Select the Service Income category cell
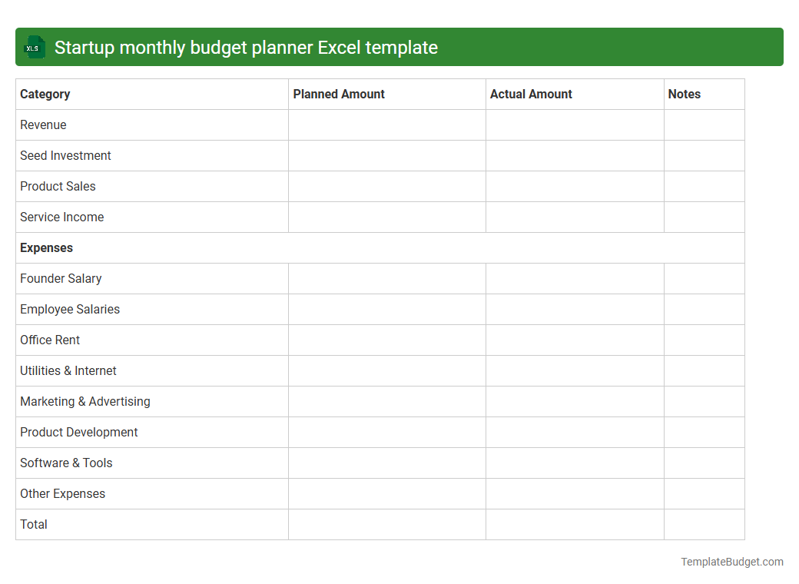 [61, 217]
